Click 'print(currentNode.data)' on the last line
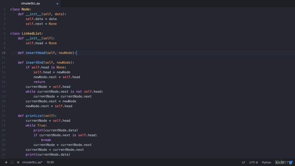The height and width of the screenshot is (166, 295). (x=48, y=154)
